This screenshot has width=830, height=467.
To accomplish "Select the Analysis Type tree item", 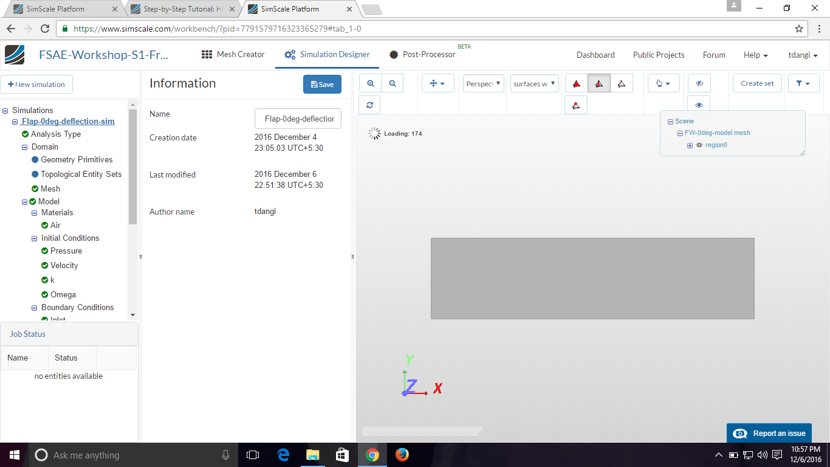I will click(x=56, y=134).
